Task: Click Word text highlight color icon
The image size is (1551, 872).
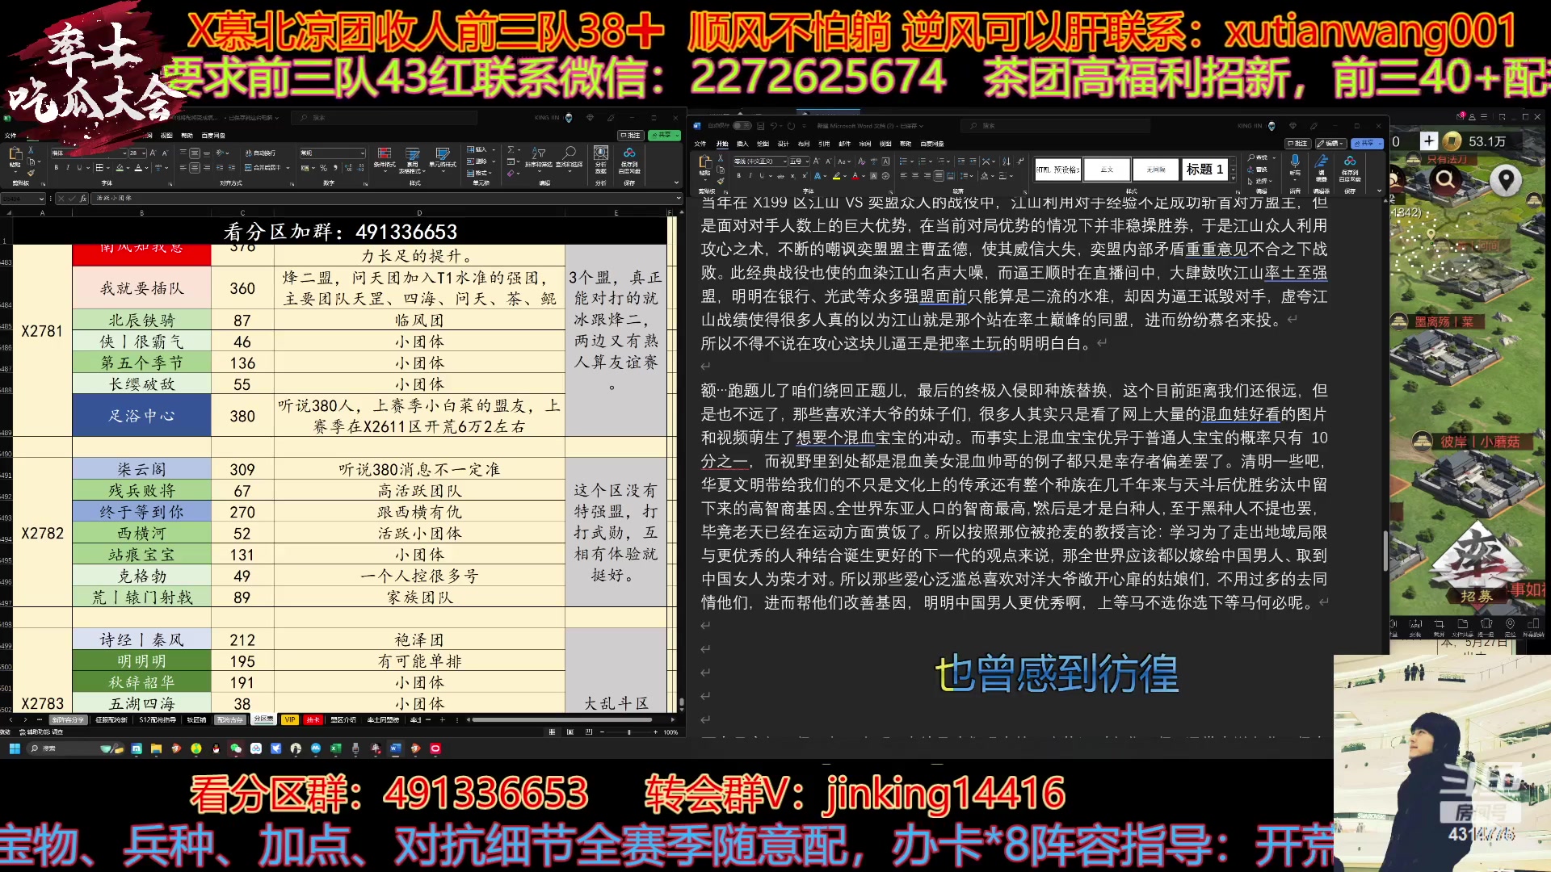Action: coord(836,176)
